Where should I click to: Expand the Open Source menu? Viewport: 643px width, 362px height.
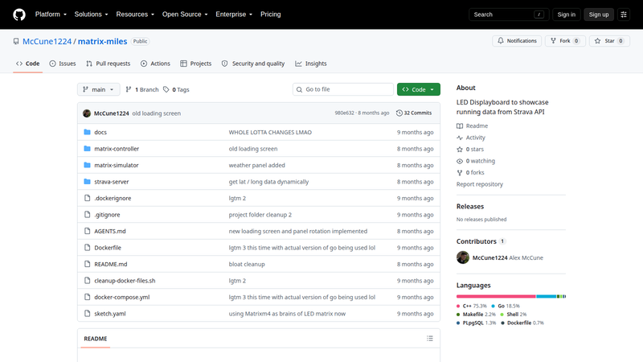185,14
